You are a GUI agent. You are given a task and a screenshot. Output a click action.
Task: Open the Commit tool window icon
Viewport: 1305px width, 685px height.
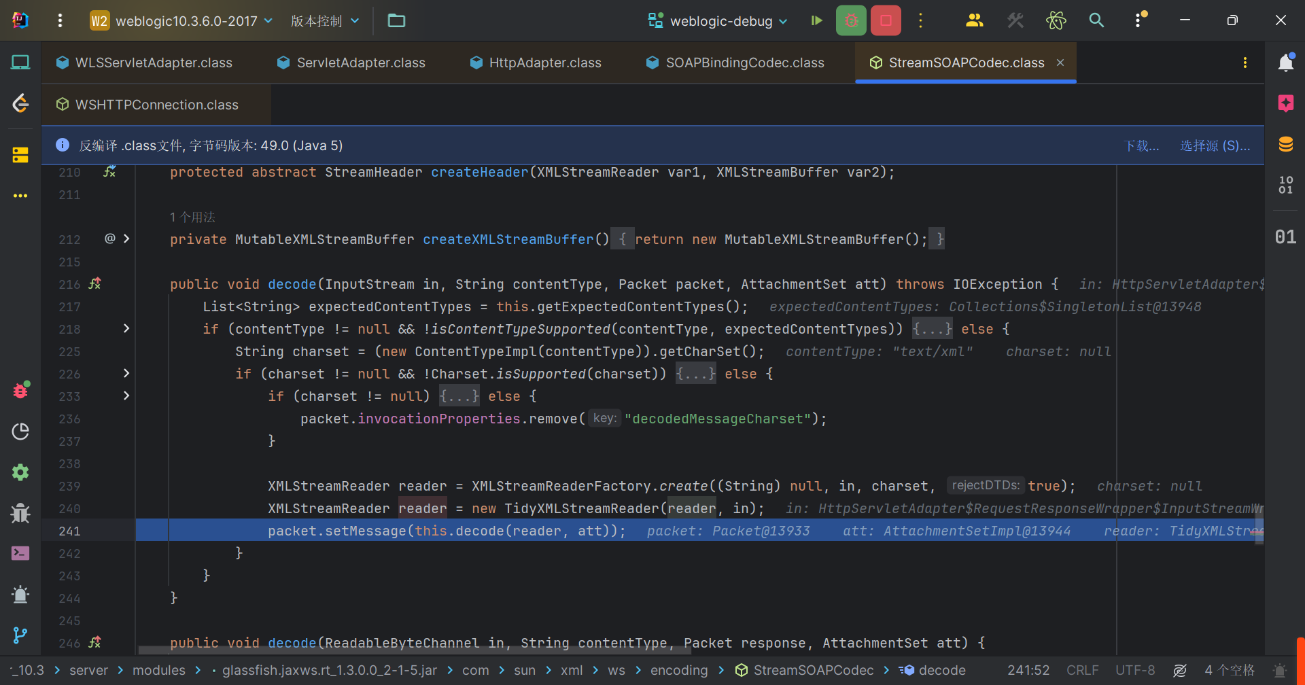tap(20, 103)
